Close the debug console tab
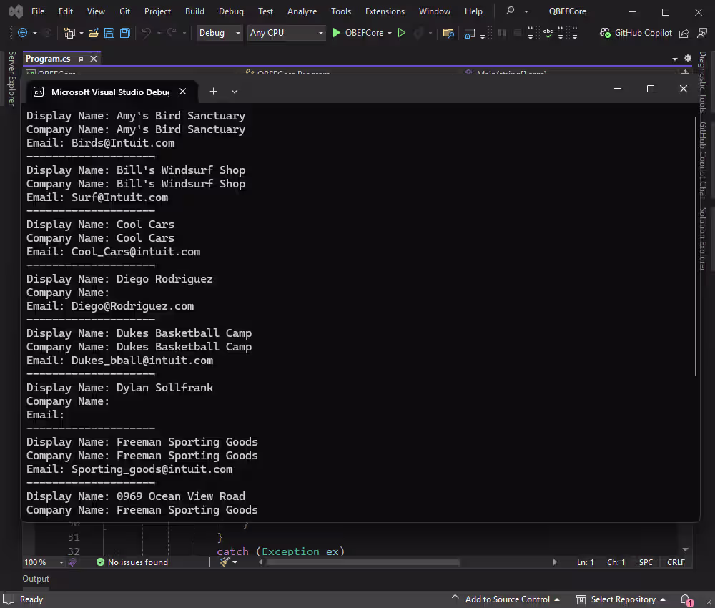The height and width of the screenshot is (608, 715). pyautogui.click(x=182, y=92)
